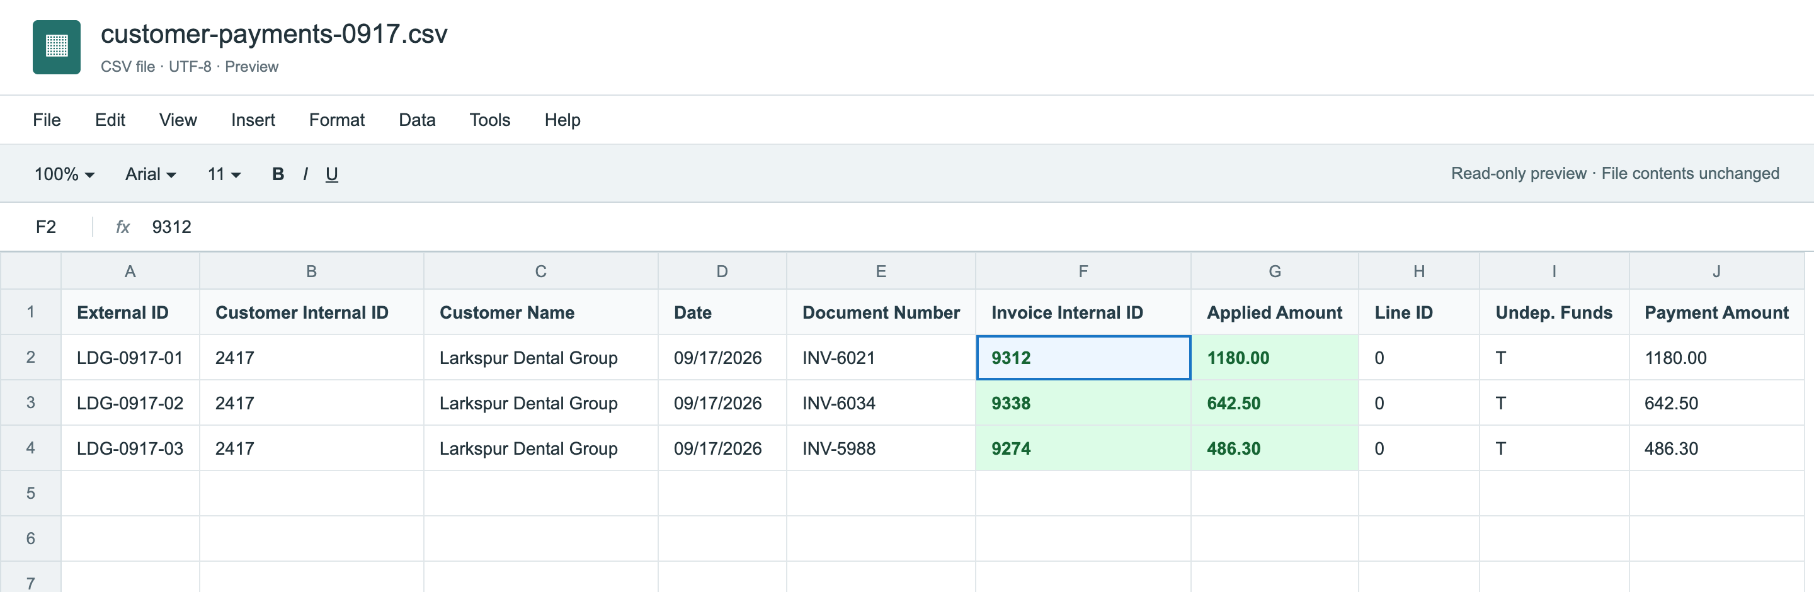Open the Arial font dropdown
Viewport: 1814px width, 592px height.
point(150,174)
